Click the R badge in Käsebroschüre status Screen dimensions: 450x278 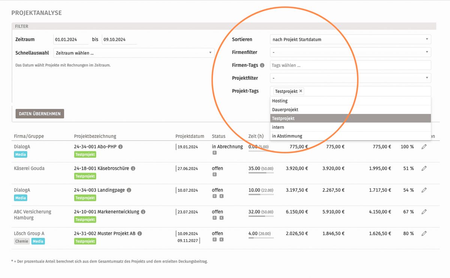coord(214,175)
